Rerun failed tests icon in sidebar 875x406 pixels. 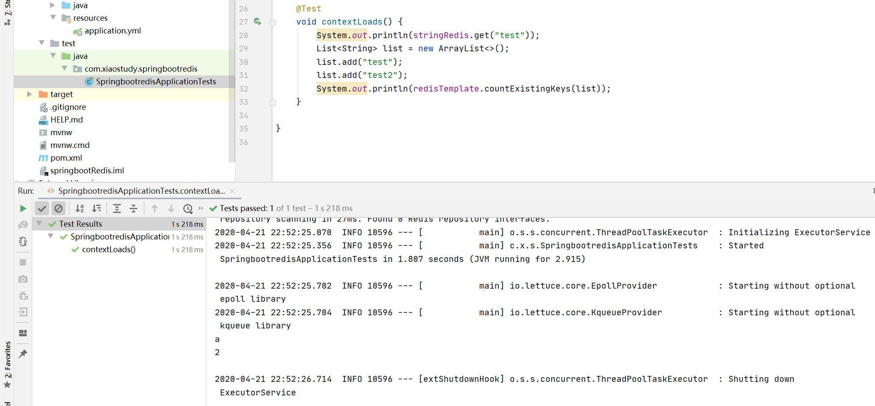(23, 225)
